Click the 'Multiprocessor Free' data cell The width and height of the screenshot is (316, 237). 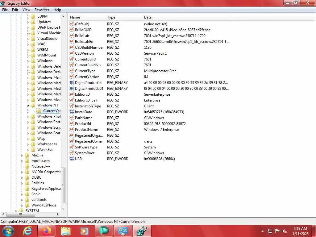160,71
